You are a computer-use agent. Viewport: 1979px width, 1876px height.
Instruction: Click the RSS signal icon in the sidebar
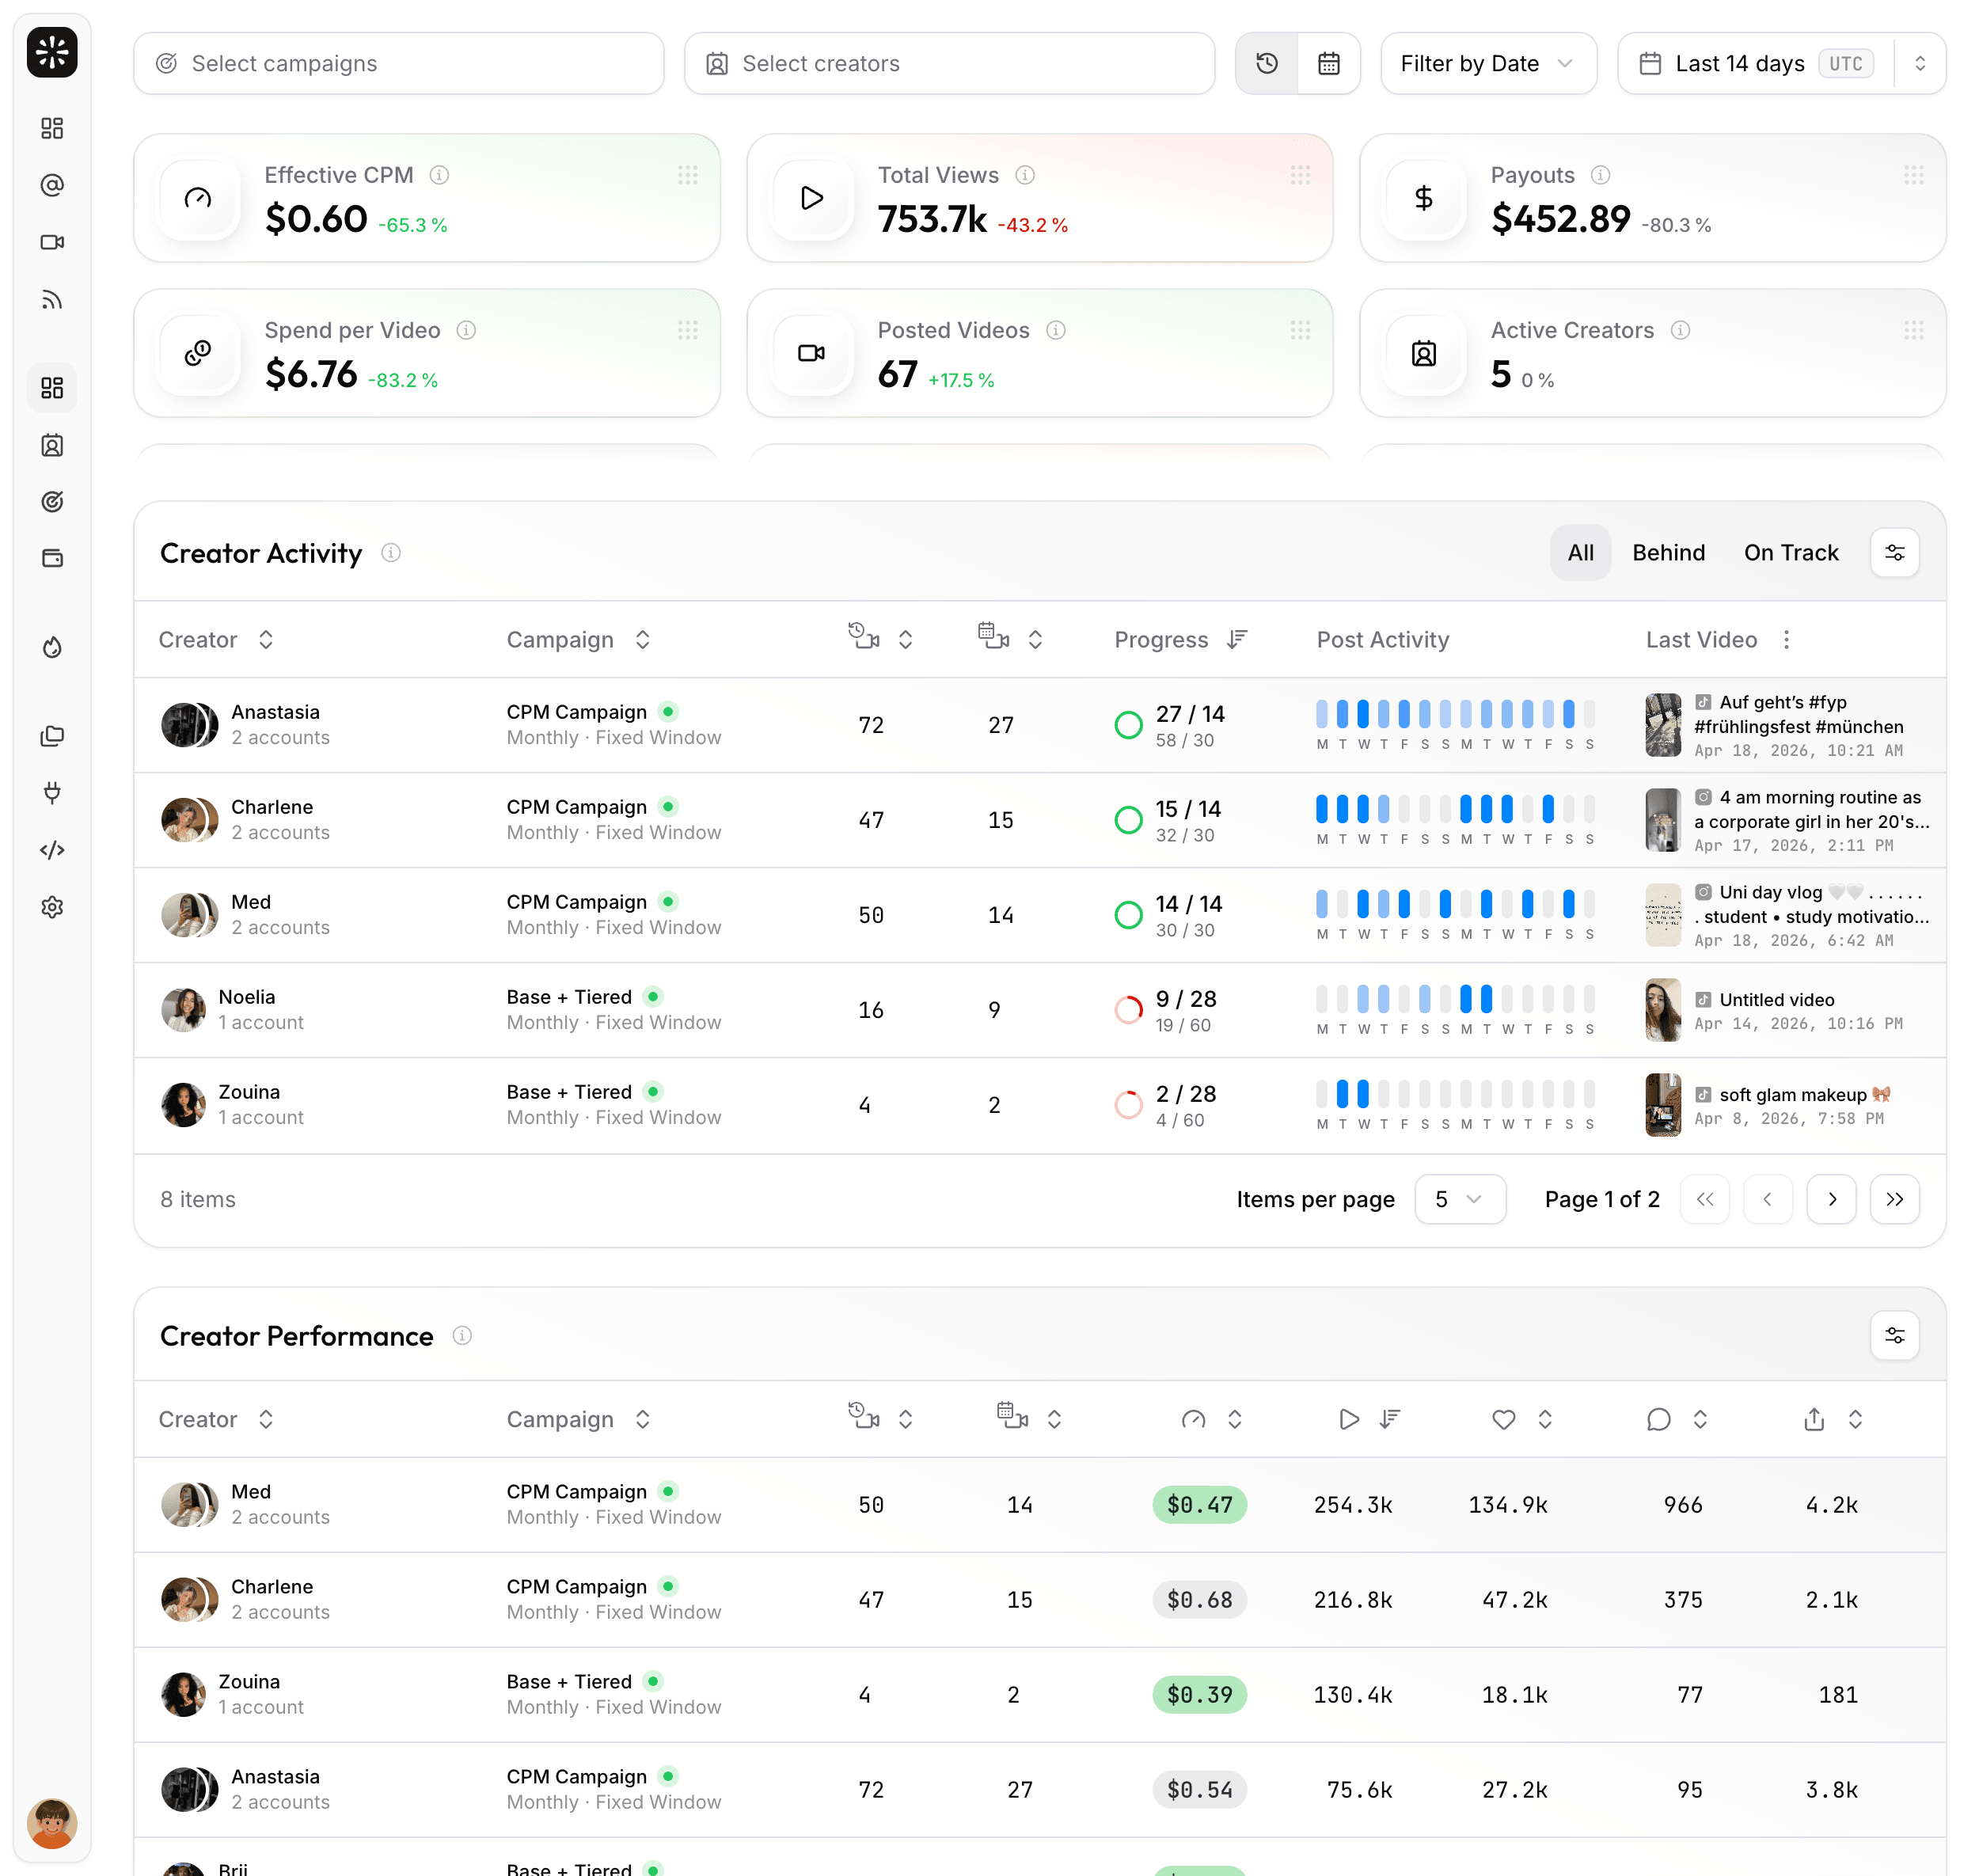(x=52, y=299)
